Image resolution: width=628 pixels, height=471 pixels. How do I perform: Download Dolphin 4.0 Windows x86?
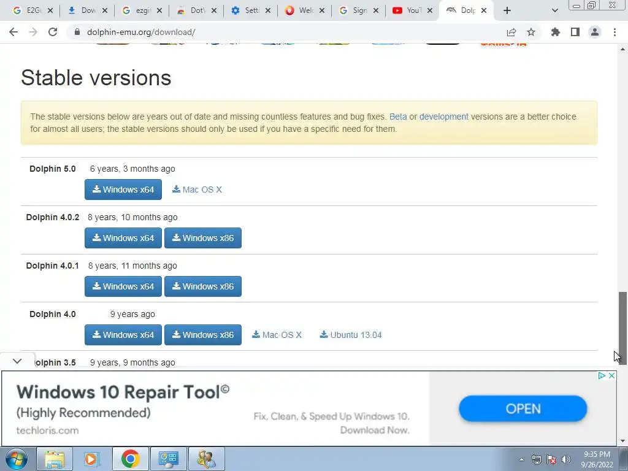pyautogui.click(x=202, y=335)
